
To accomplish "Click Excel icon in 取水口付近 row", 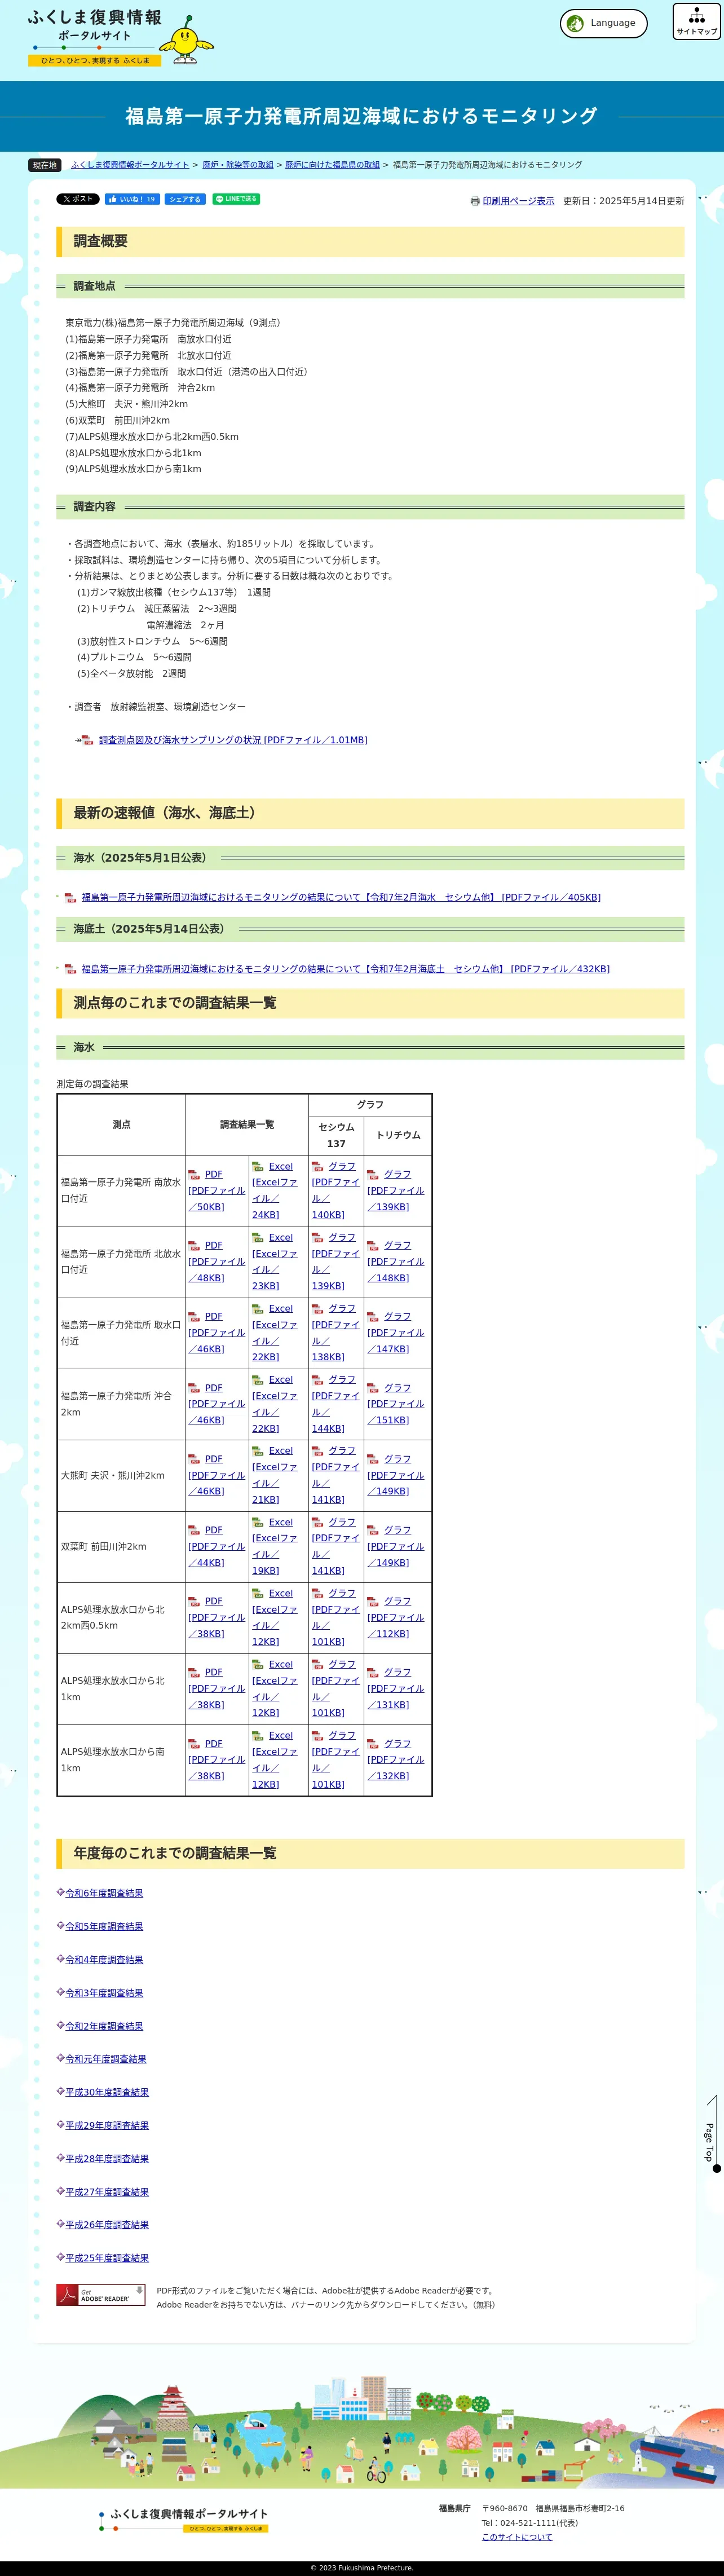I will (258, 1308).
